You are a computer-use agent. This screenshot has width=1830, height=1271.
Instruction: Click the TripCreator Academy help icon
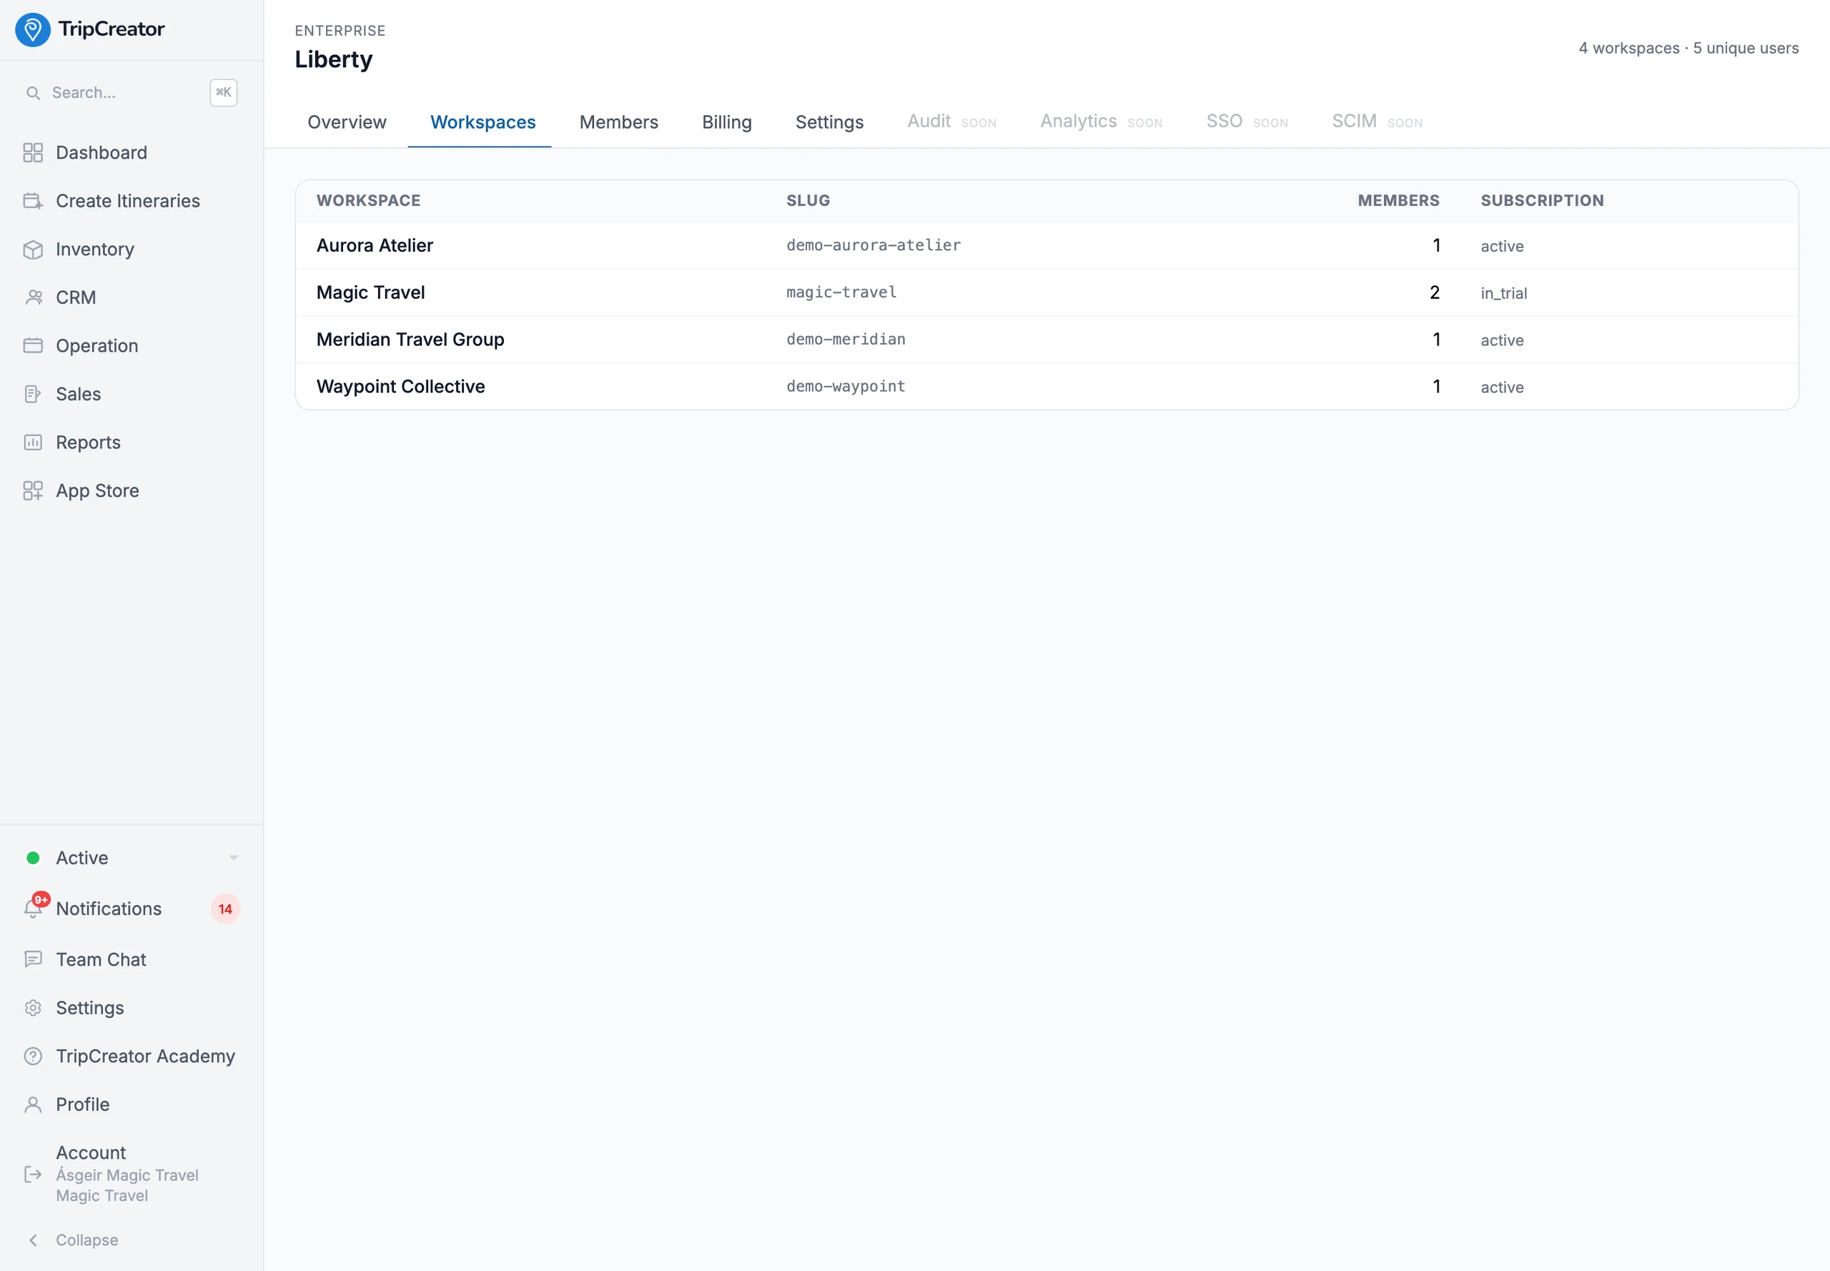[33, 1056]
